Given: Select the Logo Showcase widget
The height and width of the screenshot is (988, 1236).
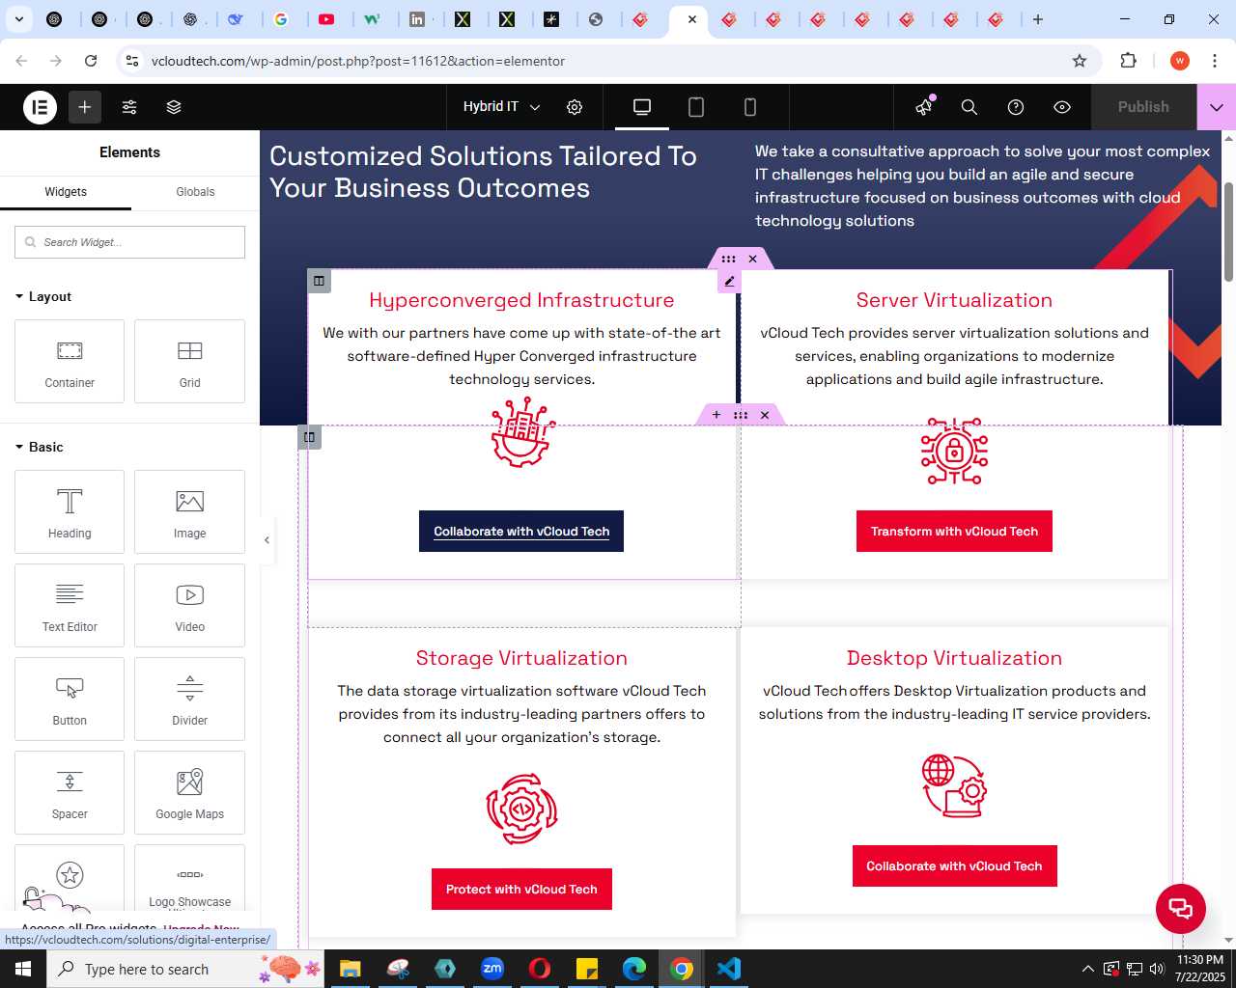Looking at the screenshot, I should pyautogui.click(x=189, y=878).
